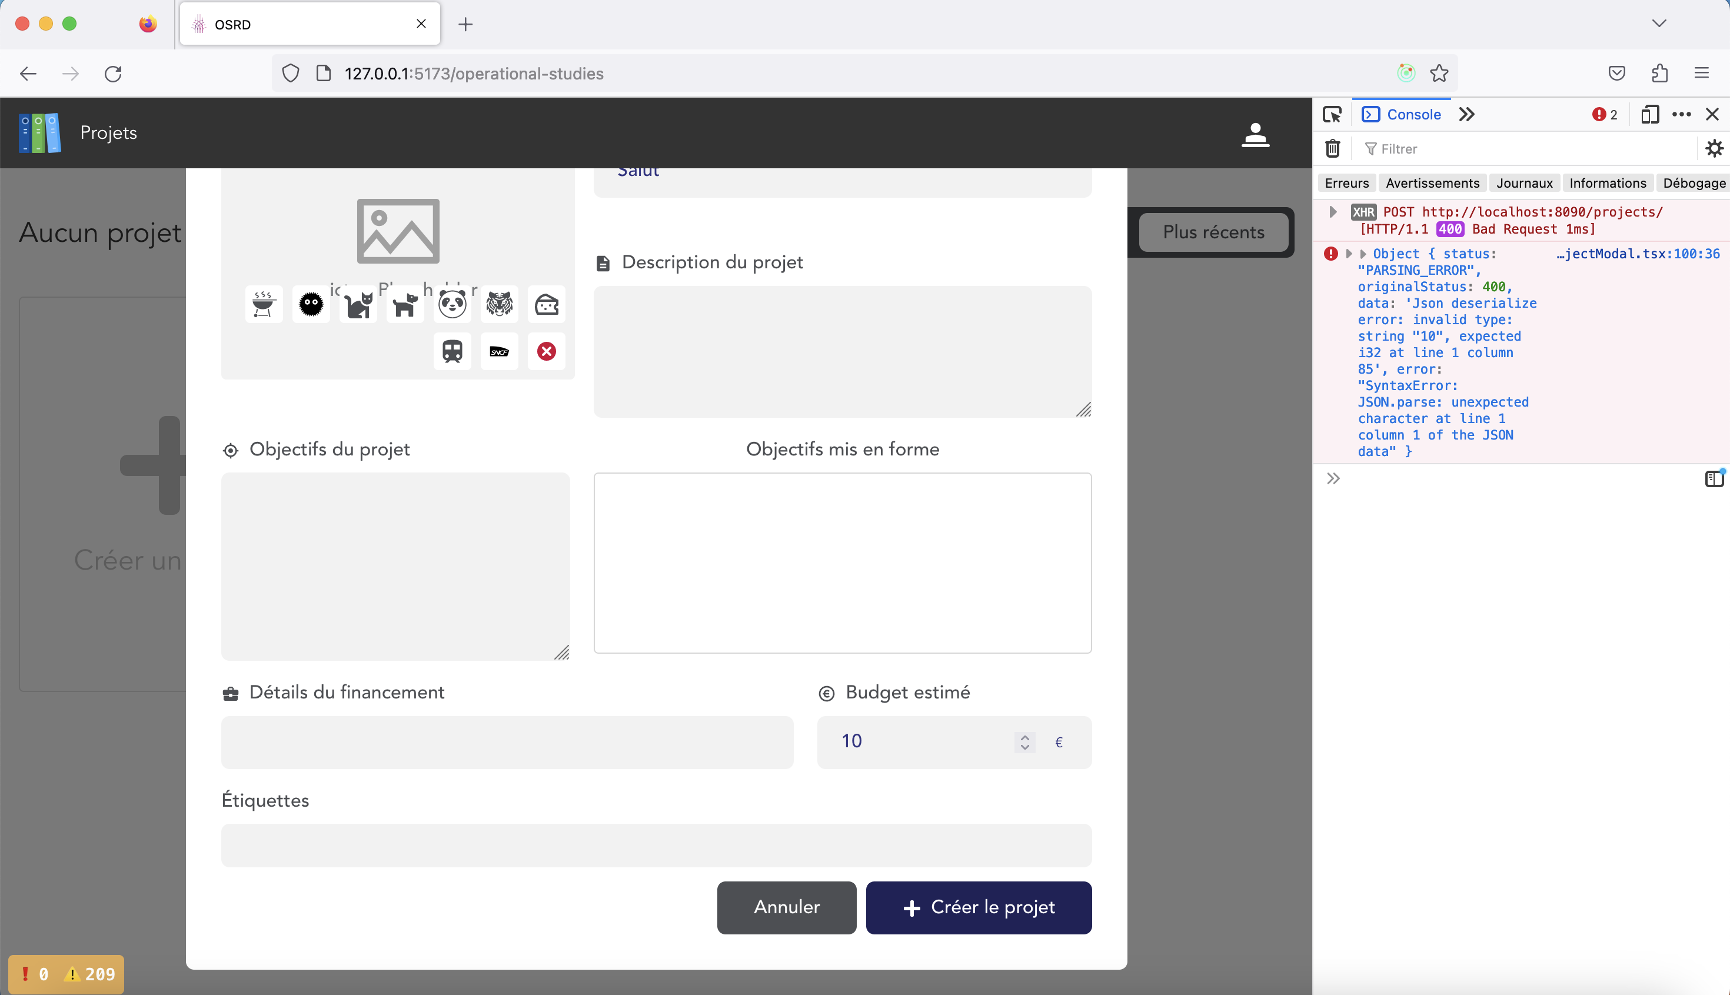
Task: Pick the panda emoji as project picture
Action: pyautogui.click(x=453, y=304)
